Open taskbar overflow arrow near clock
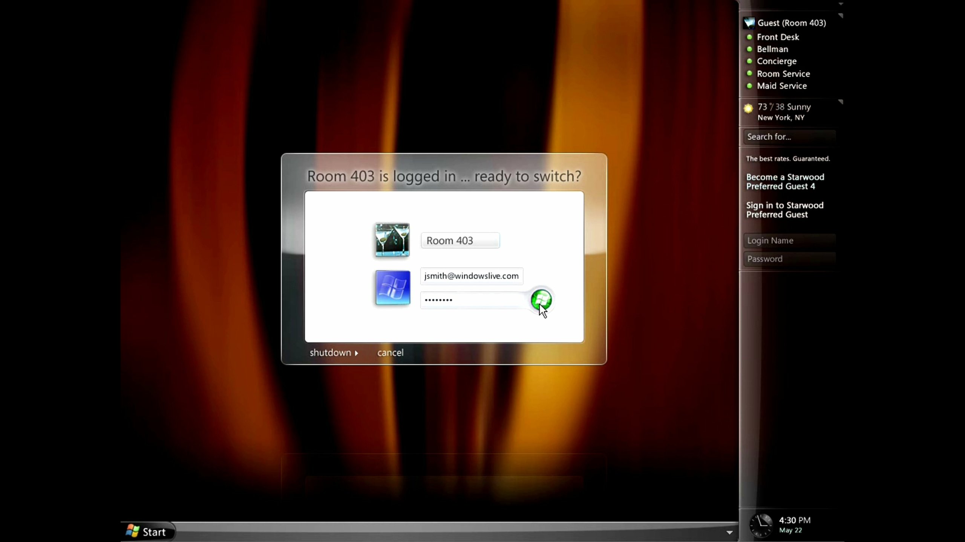Image resolution: width=965 pixels, height=542 pixels. 729,533
